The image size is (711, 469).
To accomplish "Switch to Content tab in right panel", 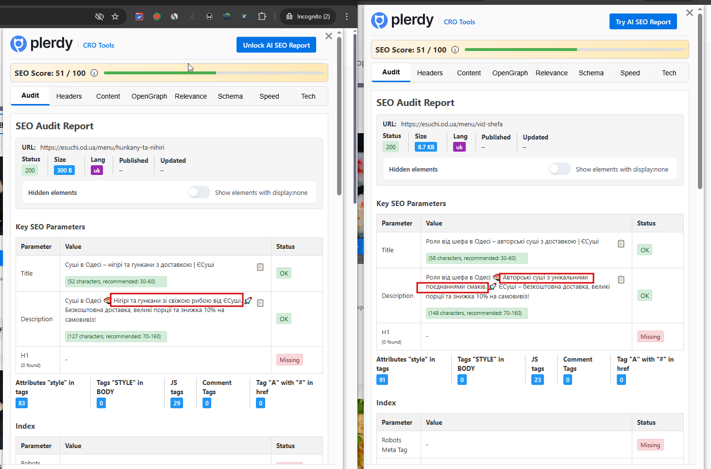I will (x=469, y=73).
